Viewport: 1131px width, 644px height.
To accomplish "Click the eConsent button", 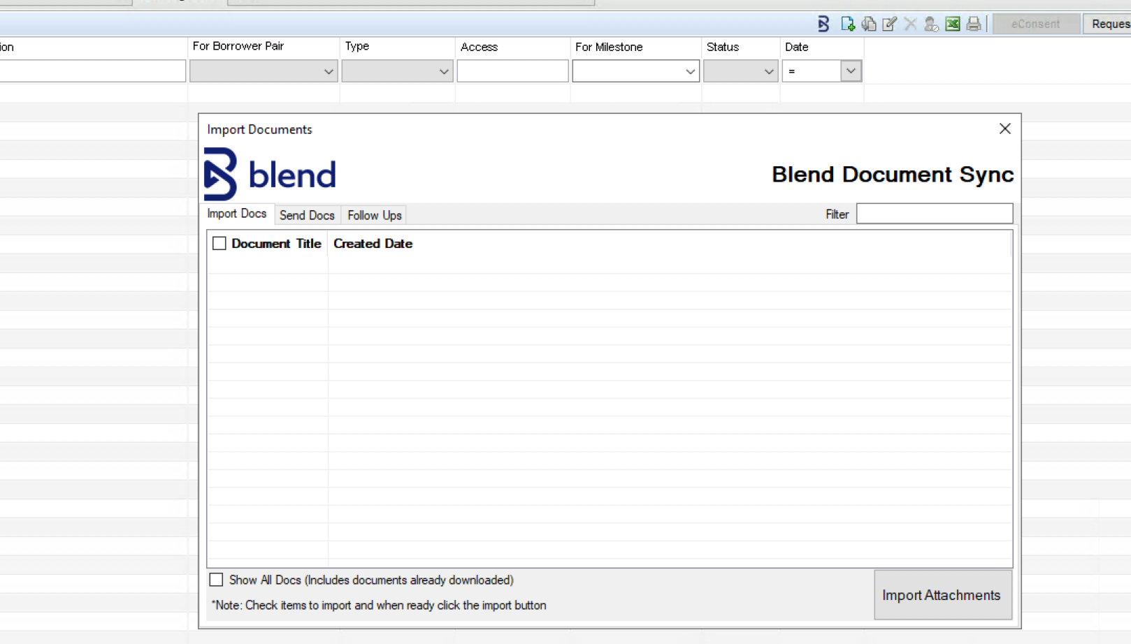I will click(1036, 24).
